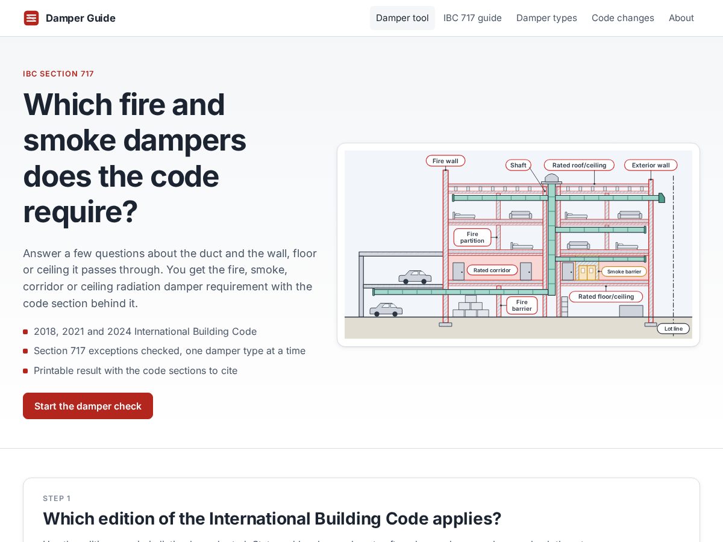Image resolution: width=723 pixels, height=542 pixels.
Task: Click 'Section 717 exceptions checked' bullet text
Action: [169, 350]
